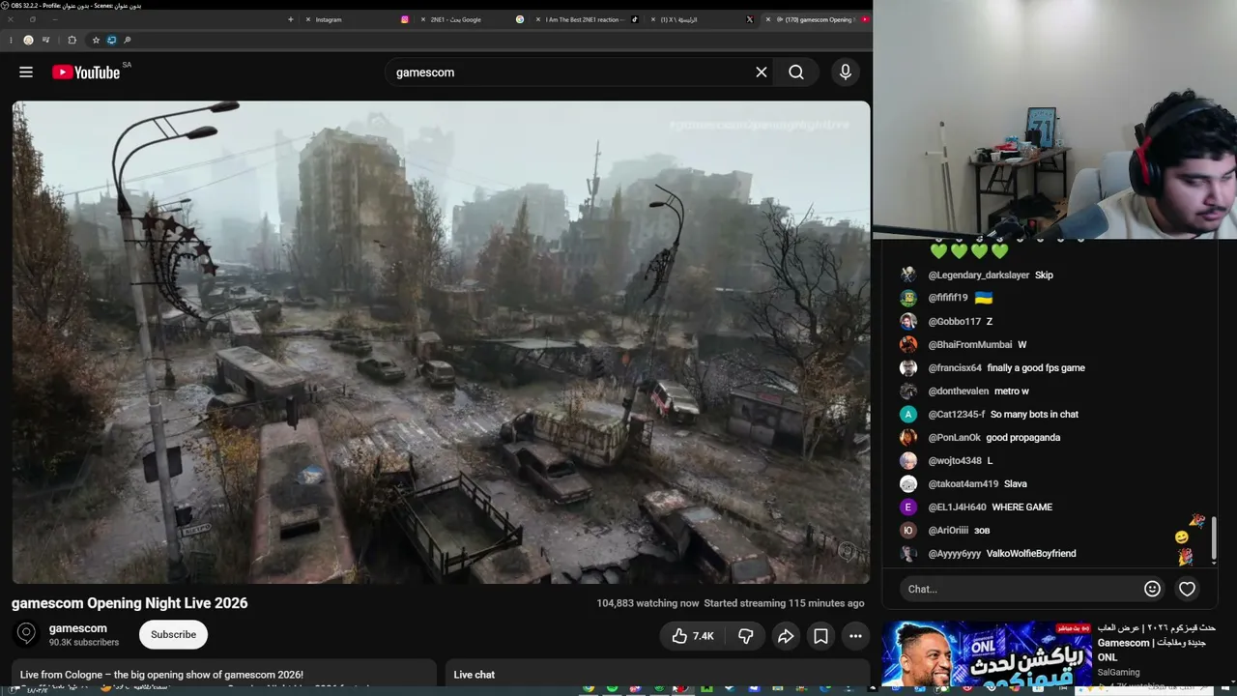Subscribe to the gamescom channel
Screen dimensions: 1237x696
pos(173,634)
